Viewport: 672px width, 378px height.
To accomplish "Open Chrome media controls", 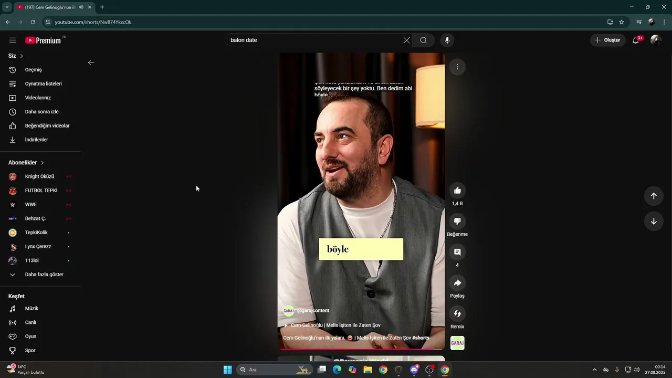I will point(639,22).
